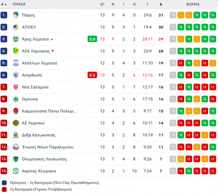
Task: Click the red down arrow beside ΑΕΚ Λάρνακας
Action: (53, 51)
